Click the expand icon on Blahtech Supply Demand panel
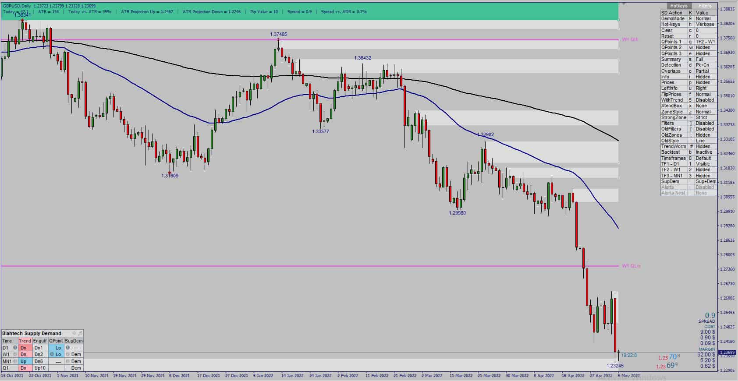 click(80, 333)
